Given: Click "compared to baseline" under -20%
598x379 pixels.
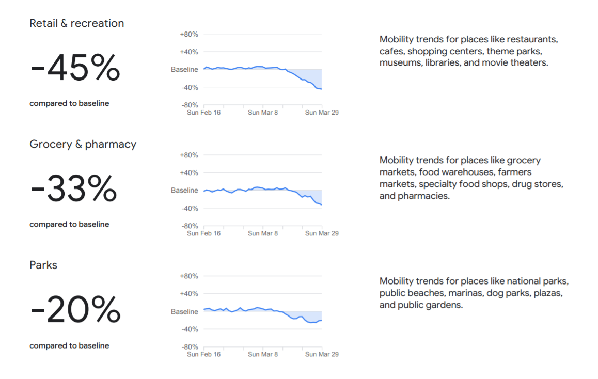Looking at the screenshot, I should (x=69, y=345).
